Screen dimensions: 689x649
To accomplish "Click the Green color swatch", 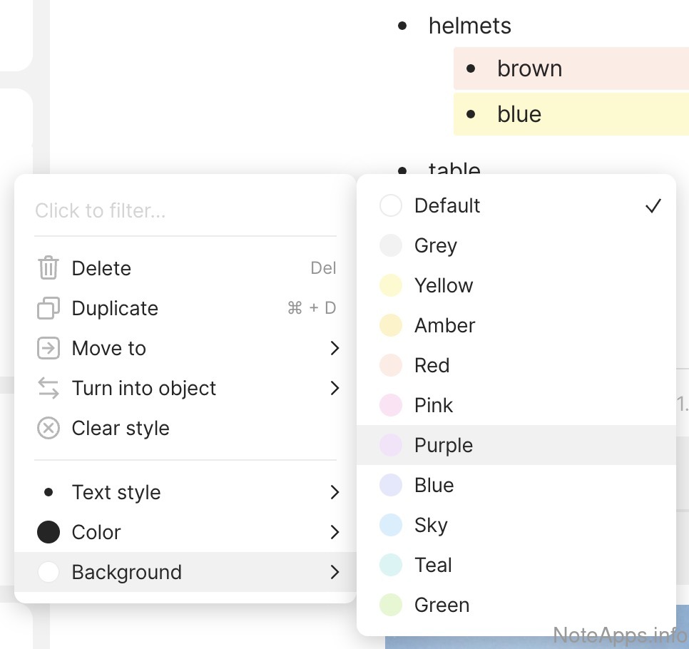I will [391, 605].
